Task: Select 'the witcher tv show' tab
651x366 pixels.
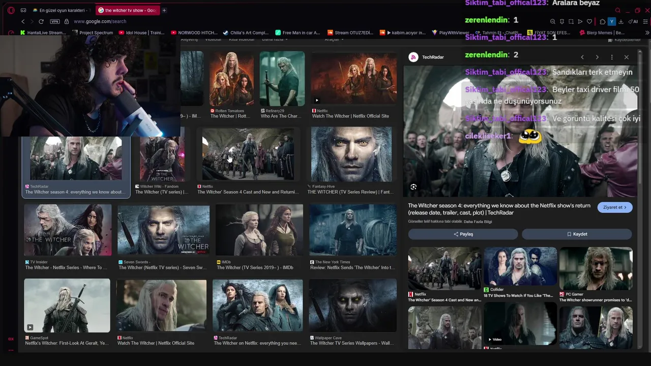Action: 128,10
